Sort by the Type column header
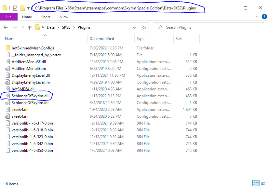 (140, 39)
